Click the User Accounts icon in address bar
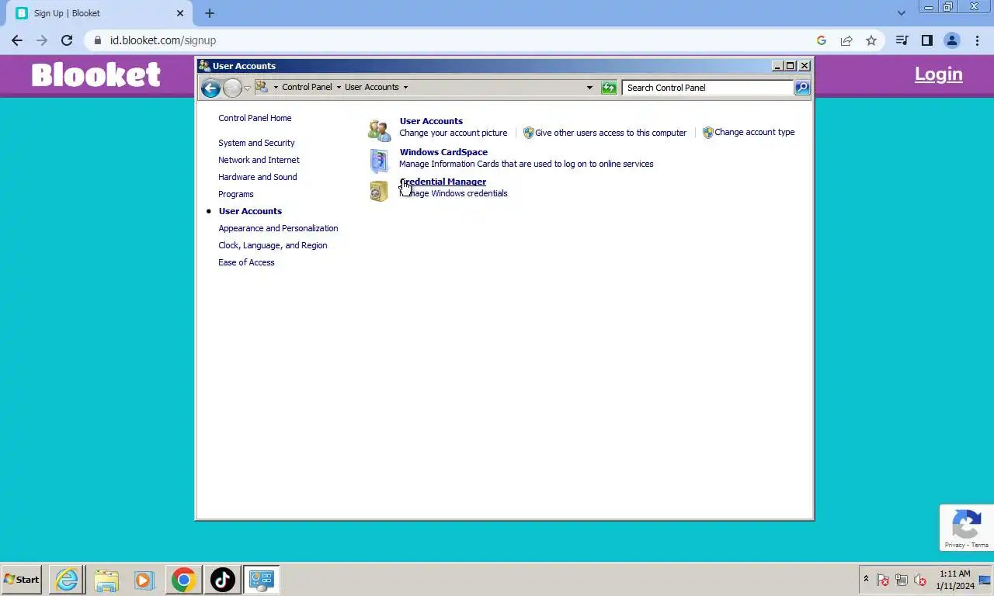The image size is (994, 596). 262,87
